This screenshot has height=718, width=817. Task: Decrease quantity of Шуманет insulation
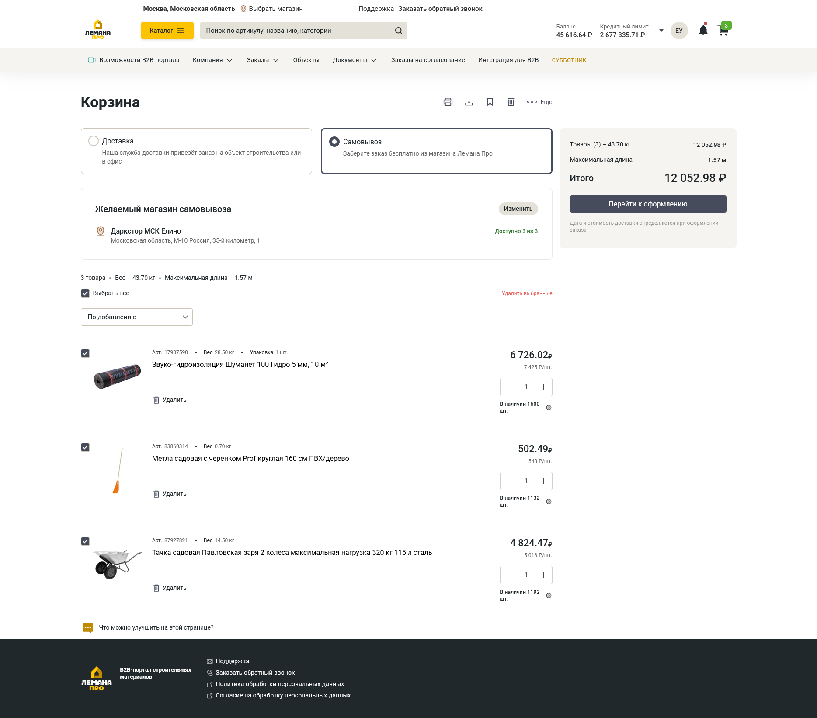[x=509, y=387]
